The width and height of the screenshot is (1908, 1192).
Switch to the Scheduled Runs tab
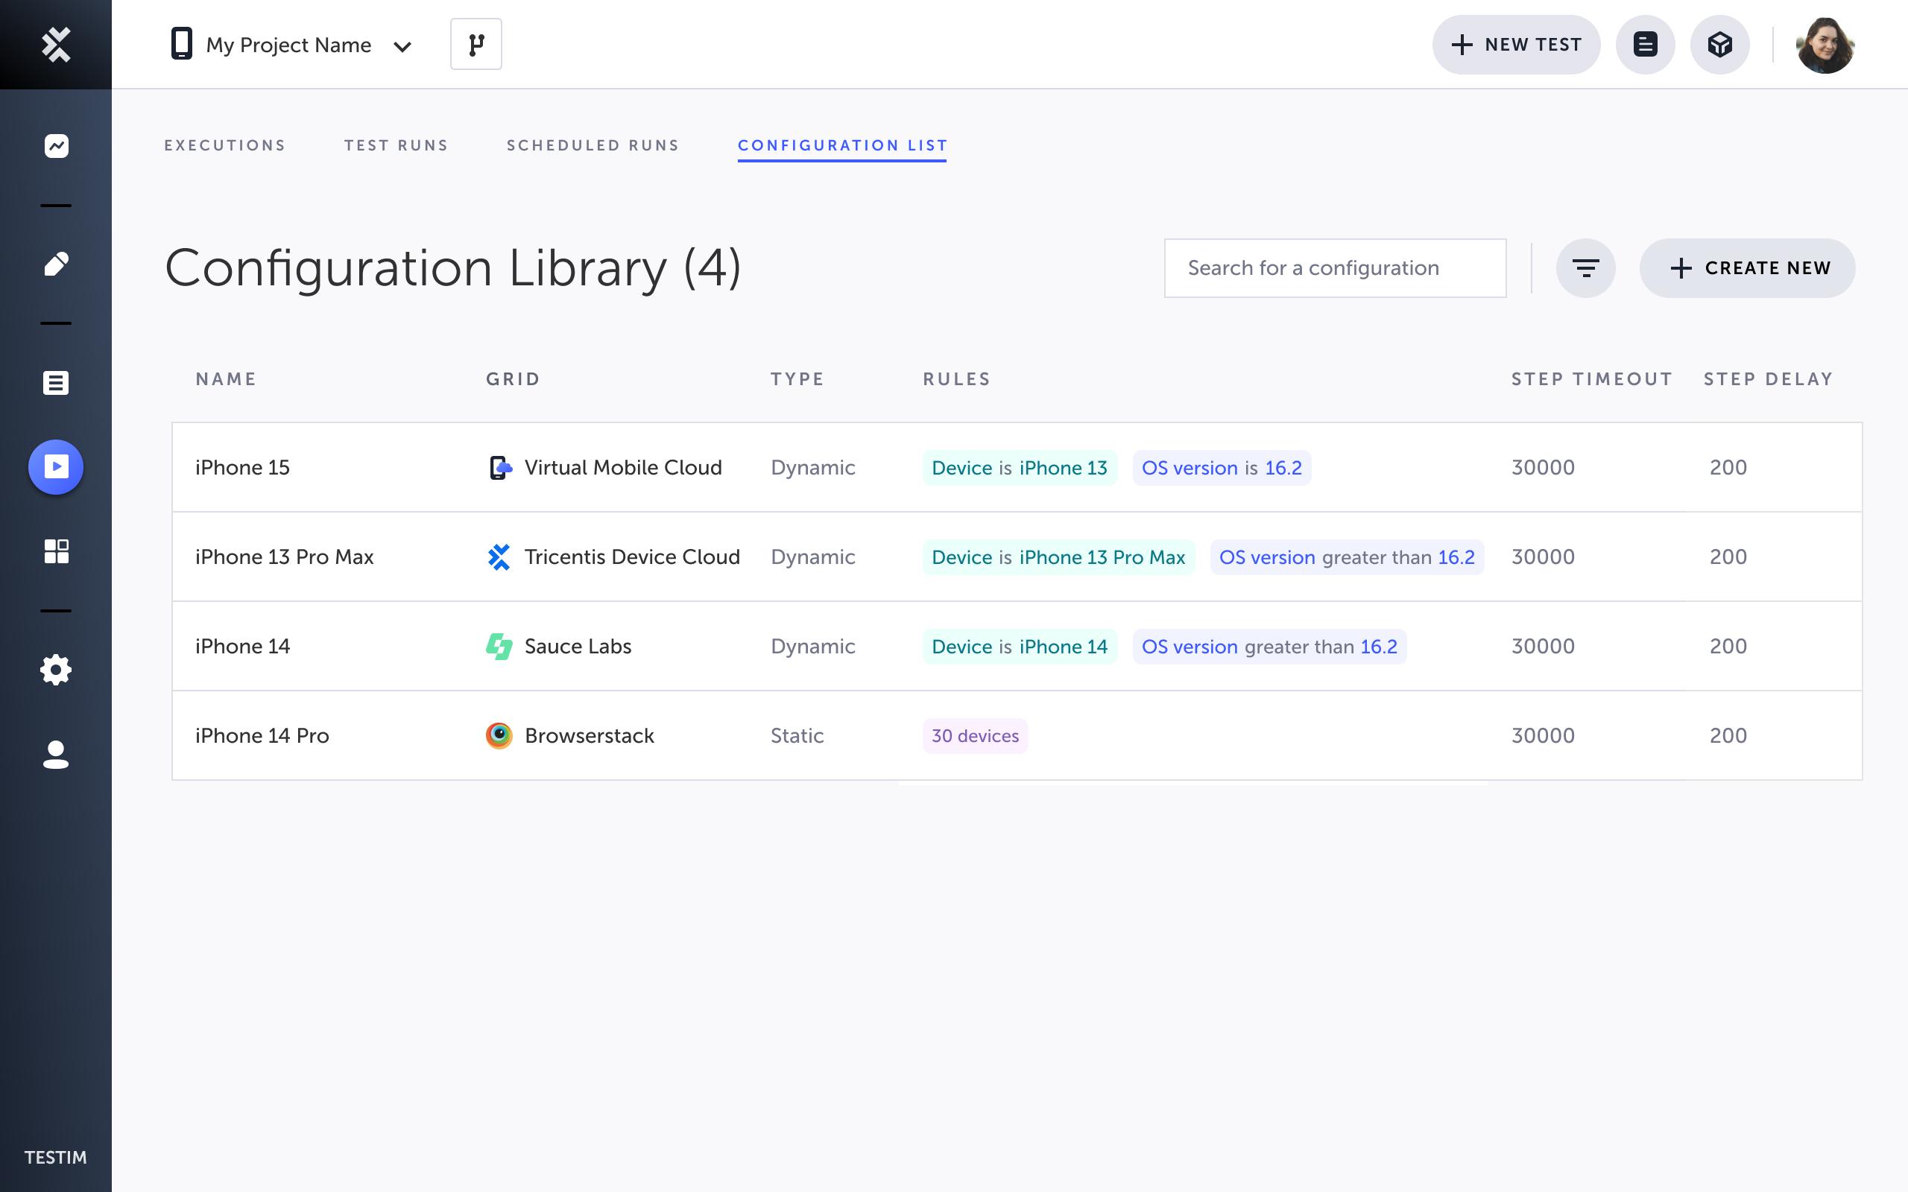click(x=593, y=145)
